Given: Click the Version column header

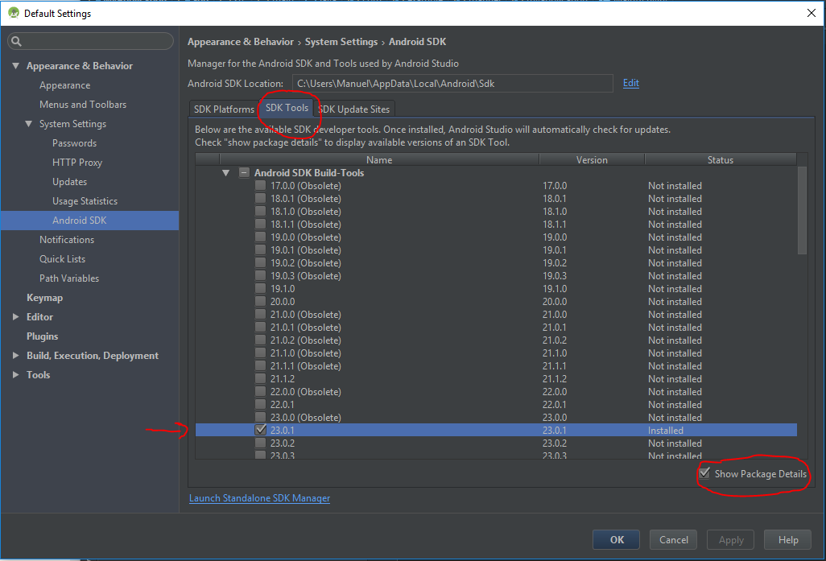Looking at the screenshot, I should pyautogui.click(x=592, y=159).
